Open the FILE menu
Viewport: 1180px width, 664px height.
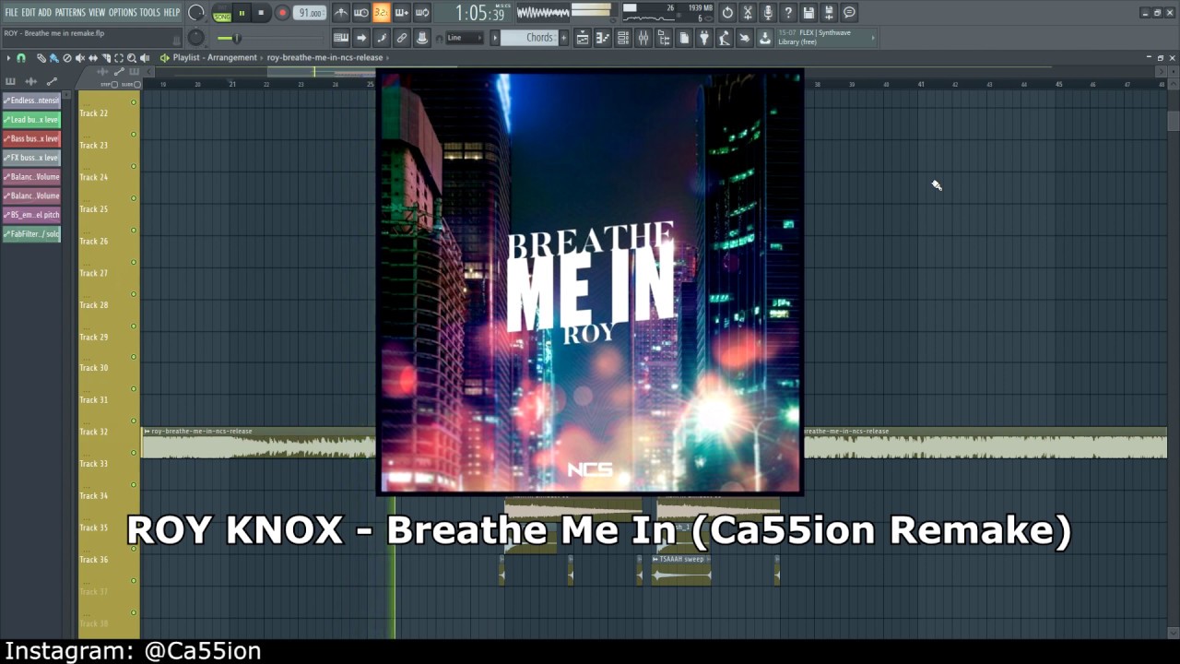pos(11,12)
